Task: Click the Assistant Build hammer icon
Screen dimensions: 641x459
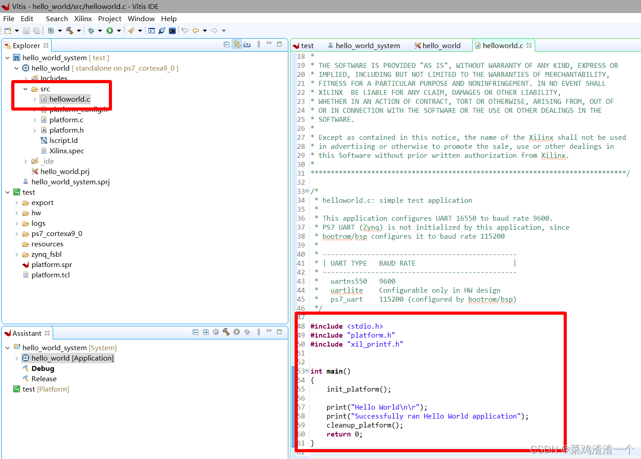Action: (x=226, y=332)
